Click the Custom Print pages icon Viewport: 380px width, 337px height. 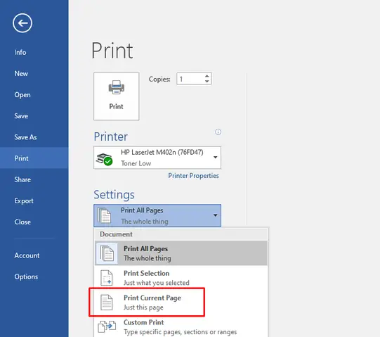[107, 326]
